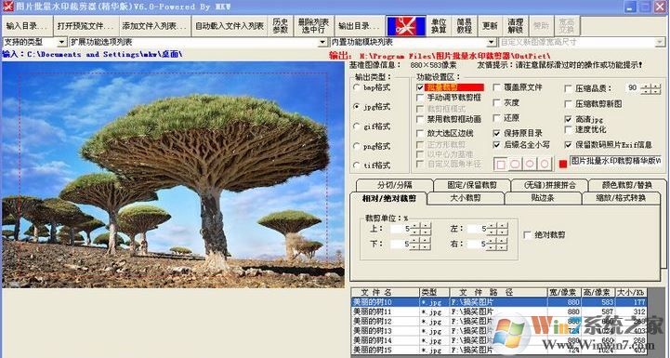Toggle the red highlighted batch crop checkbox
This screenshot has width=670, height=358.
click(x=420, y=87)
